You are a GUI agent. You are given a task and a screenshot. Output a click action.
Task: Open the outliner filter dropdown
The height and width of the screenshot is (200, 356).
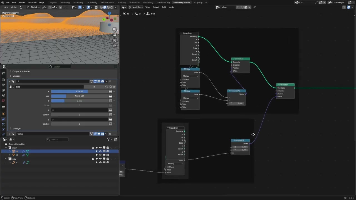[x=110, y=139]
